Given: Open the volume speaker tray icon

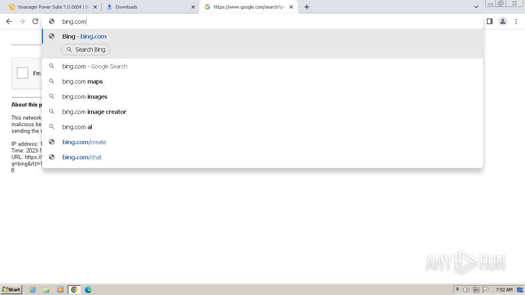Looking at the screenshot, I should (x=466, y=290).
